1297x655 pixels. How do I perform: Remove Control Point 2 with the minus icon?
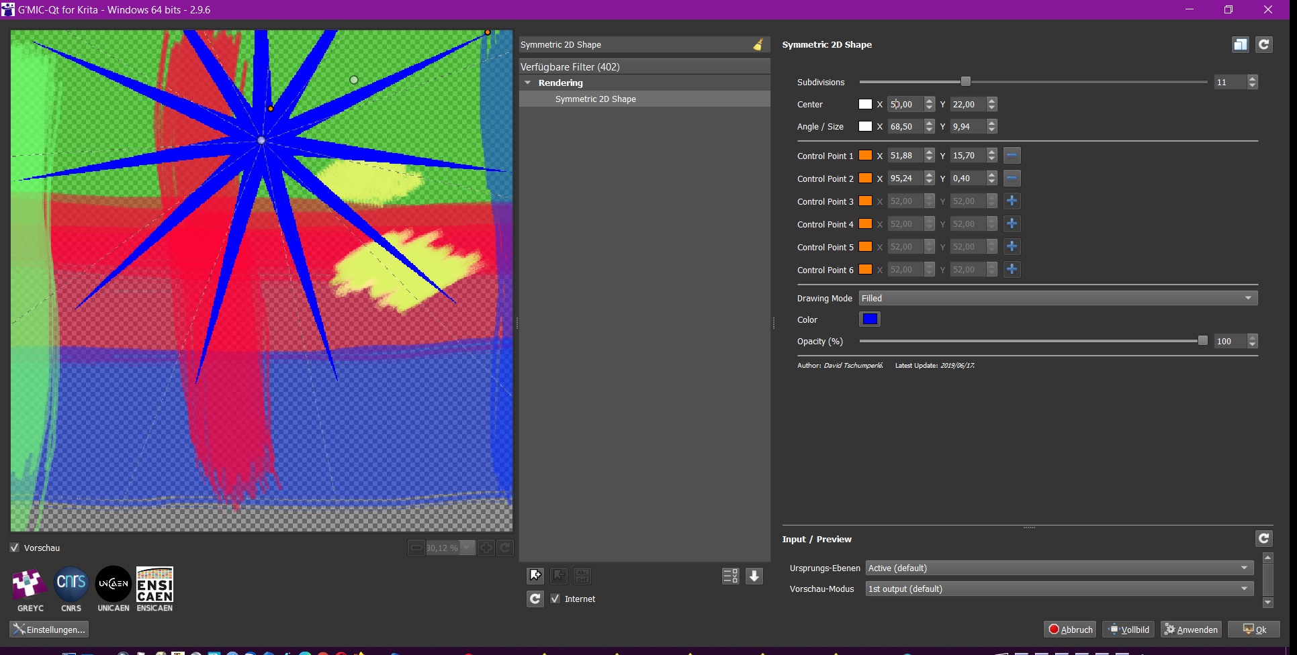tap(1012, 178)
